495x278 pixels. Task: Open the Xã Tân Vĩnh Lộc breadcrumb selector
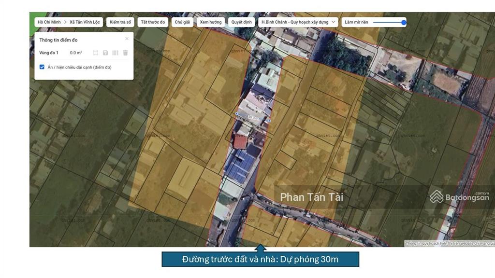85,22
